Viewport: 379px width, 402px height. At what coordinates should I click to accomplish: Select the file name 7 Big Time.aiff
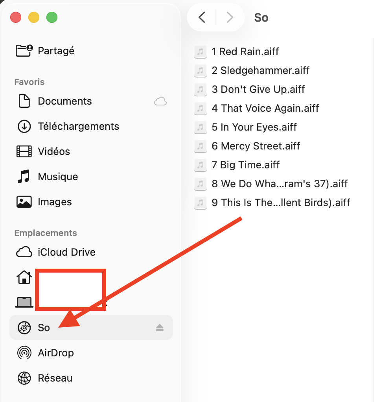pyautogui.click(x=245, y=165)
